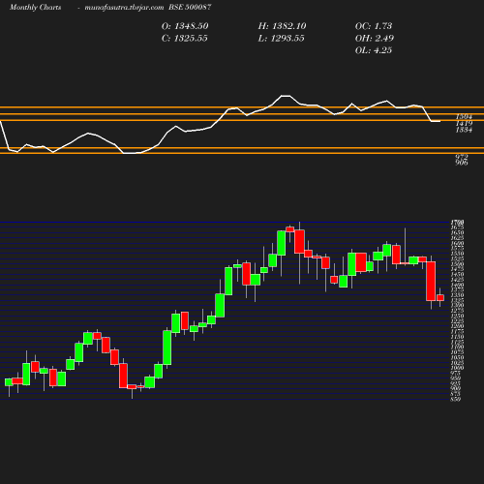The height and width of the screenshot is (484, 484).
Task: Click the 1504 level label
Action: (x=464, y=116)
